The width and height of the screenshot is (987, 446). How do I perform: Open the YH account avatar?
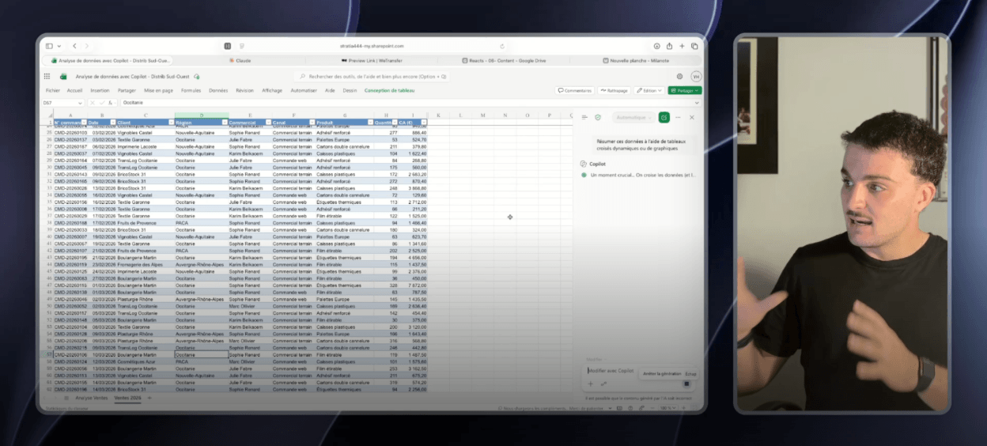(695, 77)
